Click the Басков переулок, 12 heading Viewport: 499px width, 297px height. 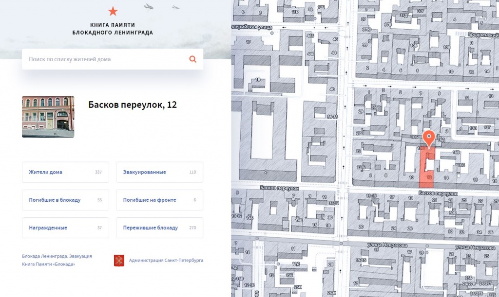pos(134,105)
